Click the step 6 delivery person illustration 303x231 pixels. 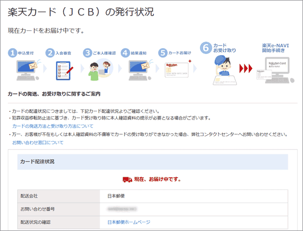click(224, 70)
